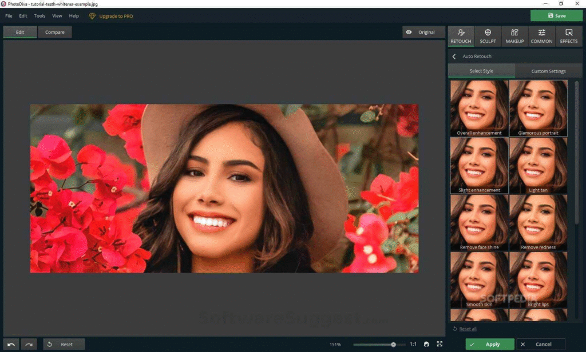The height and width of the screenshot is (352, 586).
Task: Switch to the Sculpt tools panel
Action: (x=488, y=36)
